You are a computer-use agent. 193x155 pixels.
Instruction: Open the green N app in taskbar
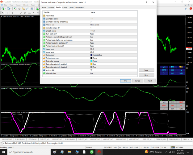92,152
